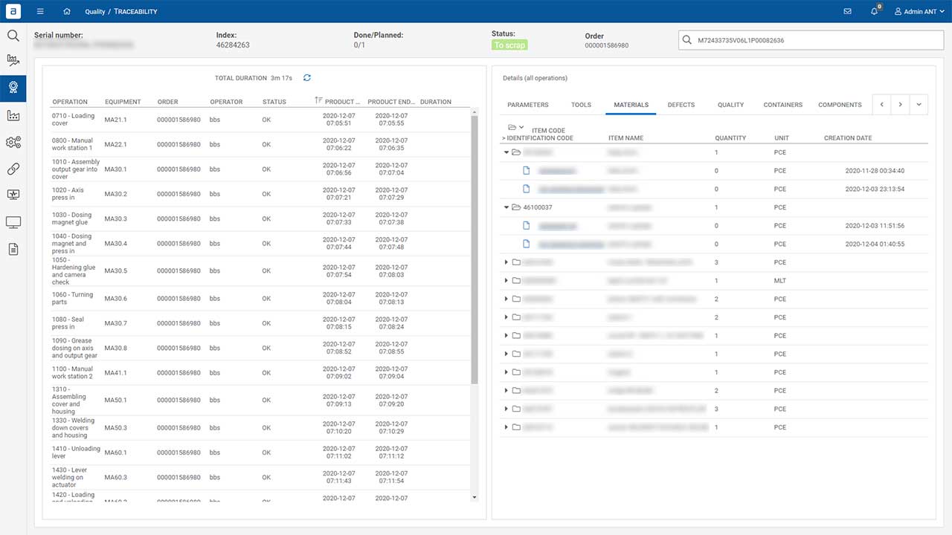Select the quality badge sidebar icon
Viewport: 952px width, 535px height.
13,88
